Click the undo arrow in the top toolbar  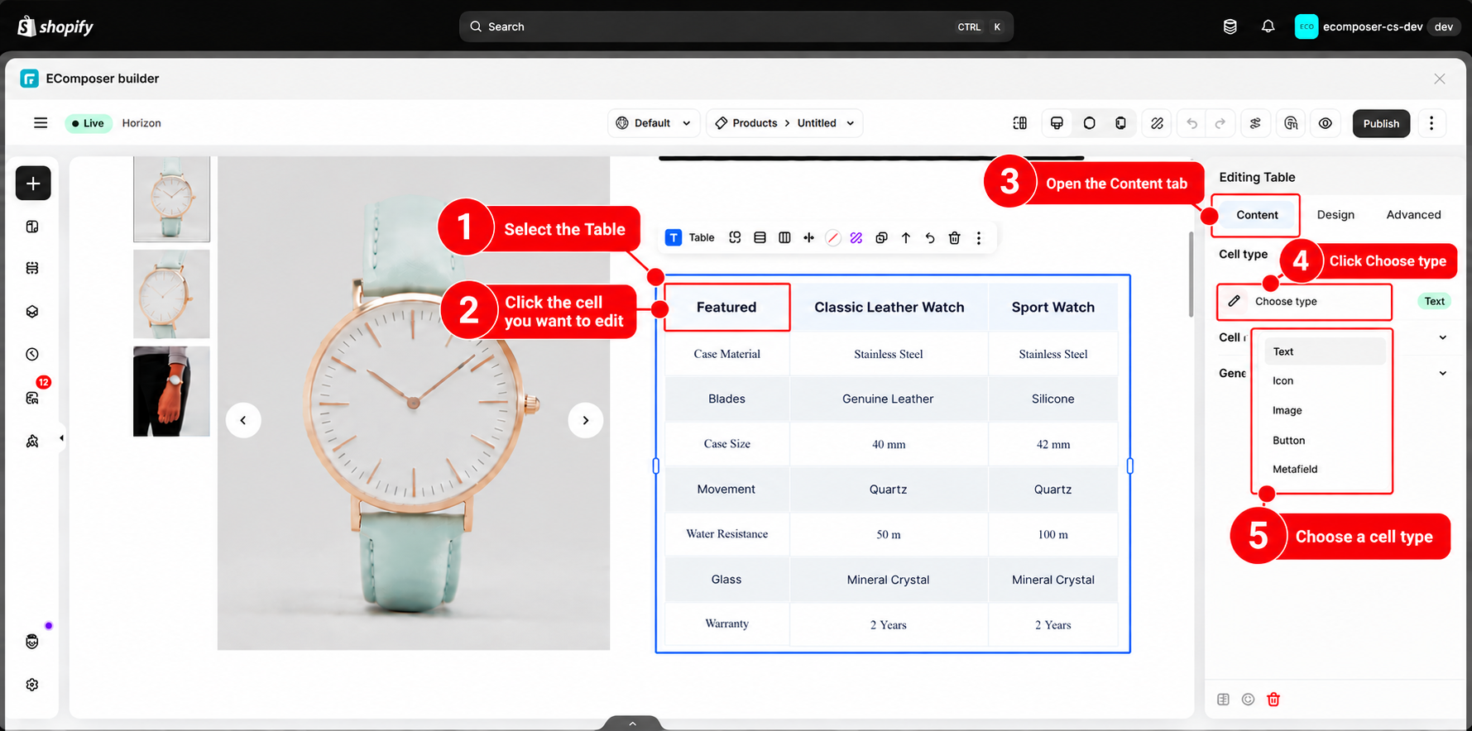1192,123
